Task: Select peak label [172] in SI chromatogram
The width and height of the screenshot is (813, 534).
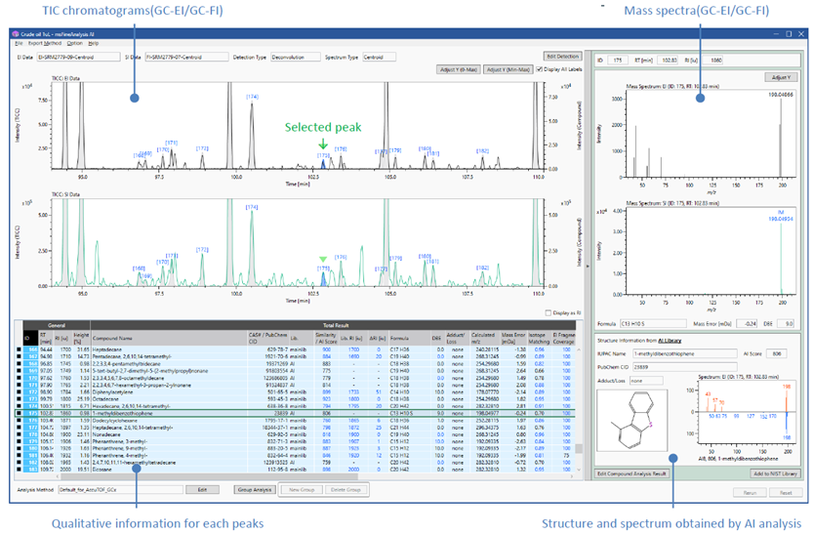Action: [x=202, y=250]
